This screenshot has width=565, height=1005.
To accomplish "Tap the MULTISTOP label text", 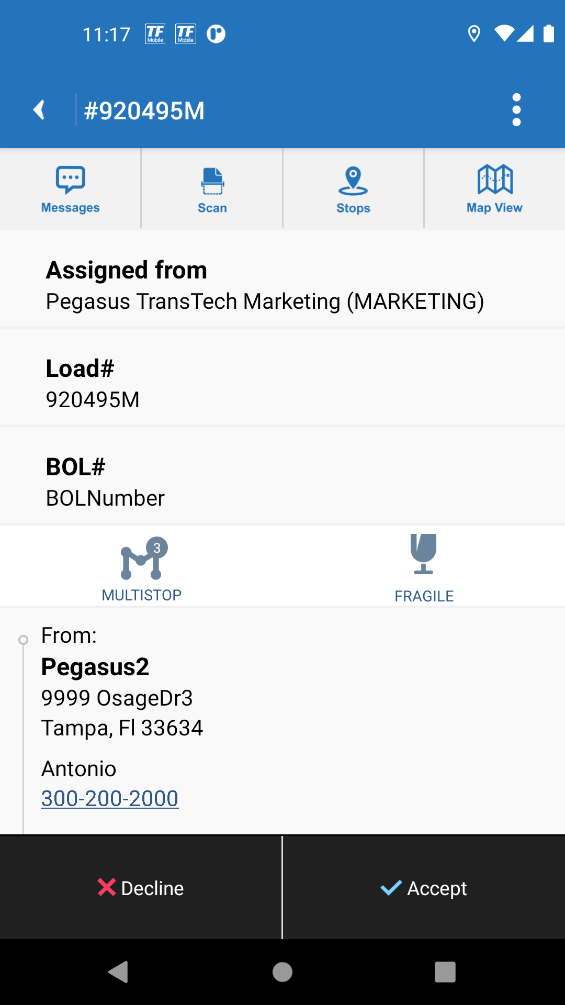I will tap(142, 595).
